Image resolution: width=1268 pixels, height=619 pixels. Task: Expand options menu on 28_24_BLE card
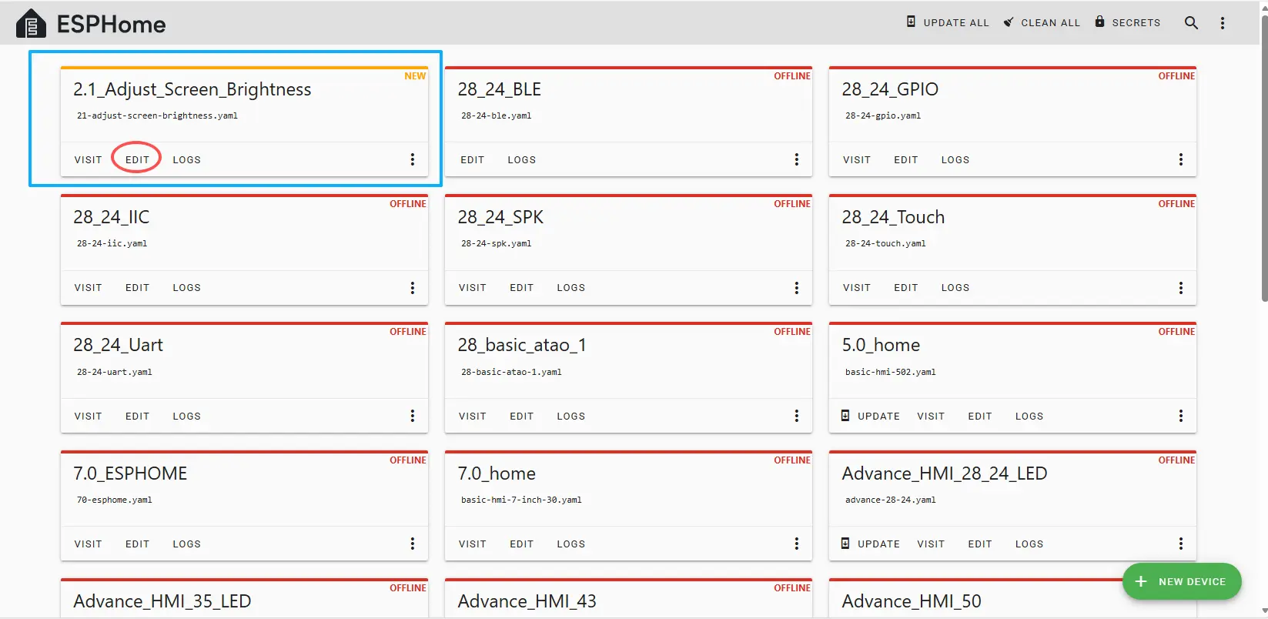(x=797, y=159)
